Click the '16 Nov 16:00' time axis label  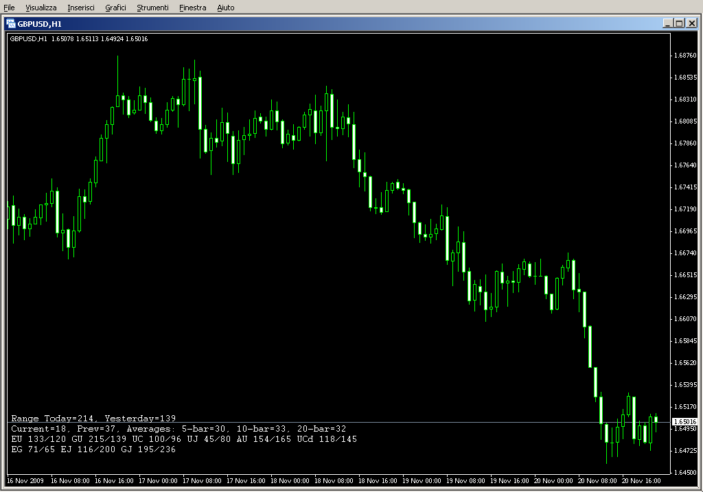114,481
